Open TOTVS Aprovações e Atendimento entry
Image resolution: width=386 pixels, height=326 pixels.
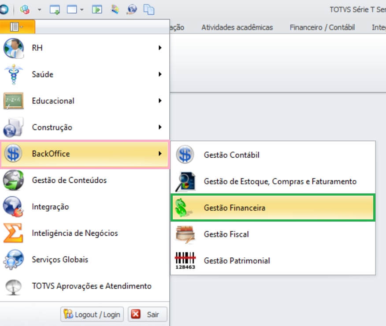click(x=85, y=286)
